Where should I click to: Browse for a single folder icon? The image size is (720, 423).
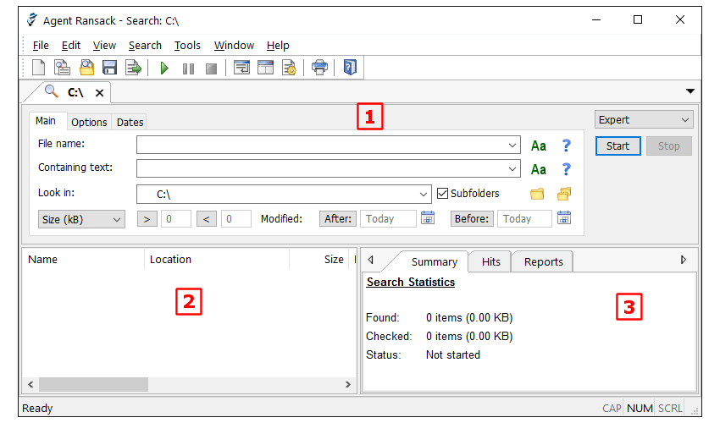537,194
